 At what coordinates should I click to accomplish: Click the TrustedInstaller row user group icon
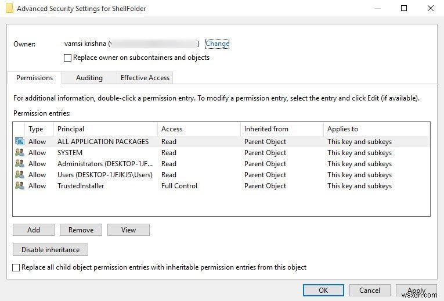[x=20, y=185]
